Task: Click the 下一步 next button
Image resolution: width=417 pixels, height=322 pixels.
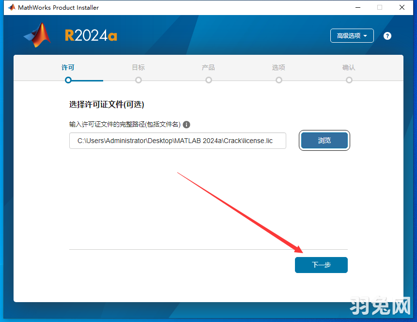Action: click(x=321, y=265)
